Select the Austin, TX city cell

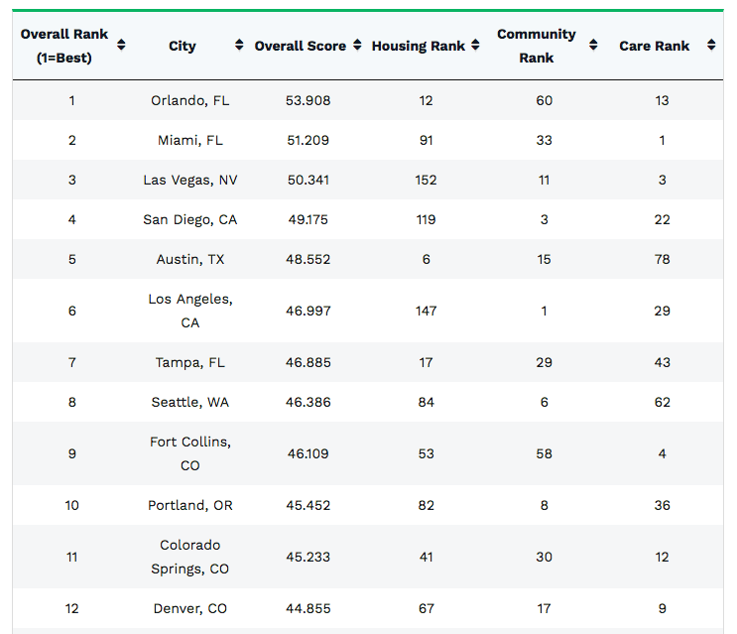coord(190,259)
